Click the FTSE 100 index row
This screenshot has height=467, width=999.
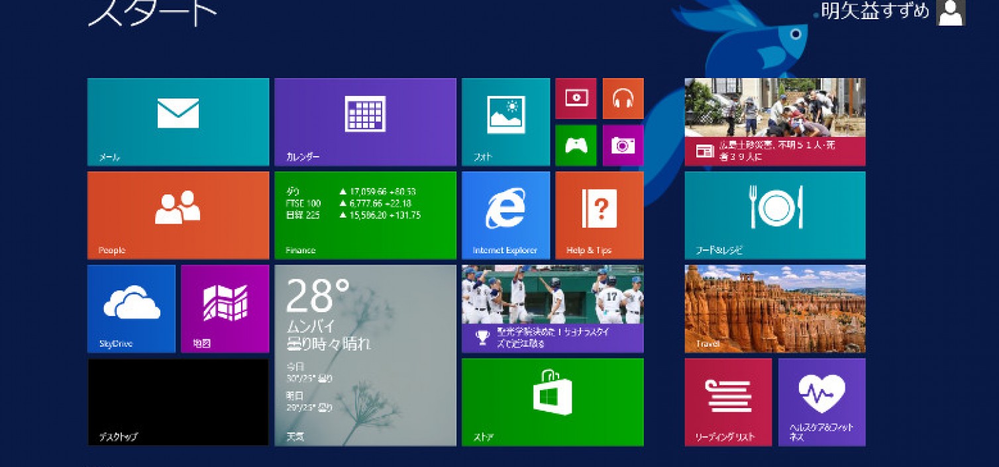pyautogui.click(x=348, y=203)
